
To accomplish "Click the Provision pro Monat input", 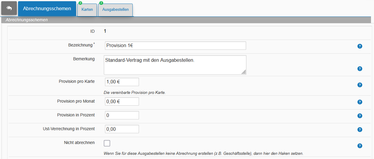I will click(122, 101).
